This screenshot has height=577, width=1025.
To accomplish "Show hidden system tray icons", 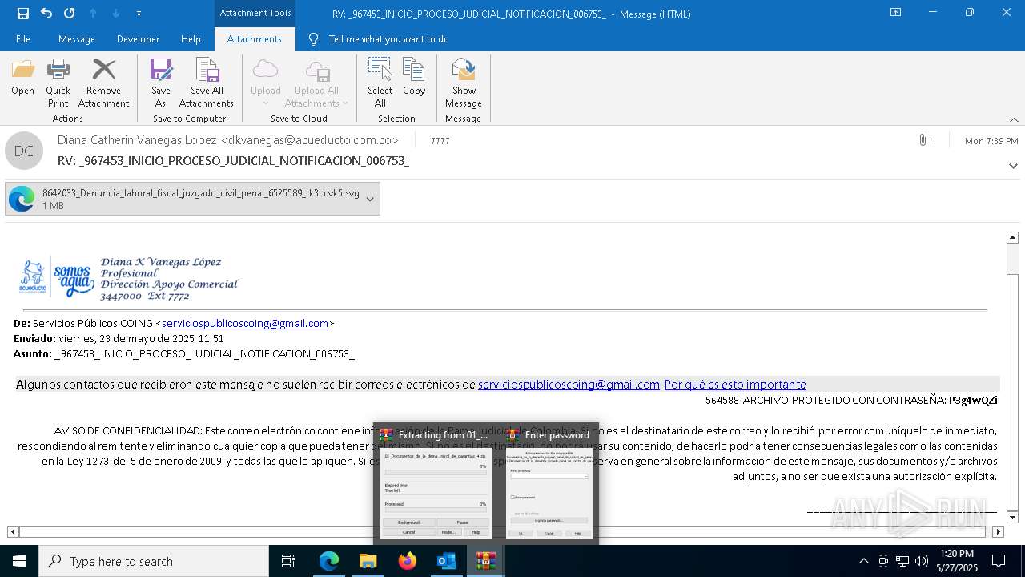I will tap(863, 561).
